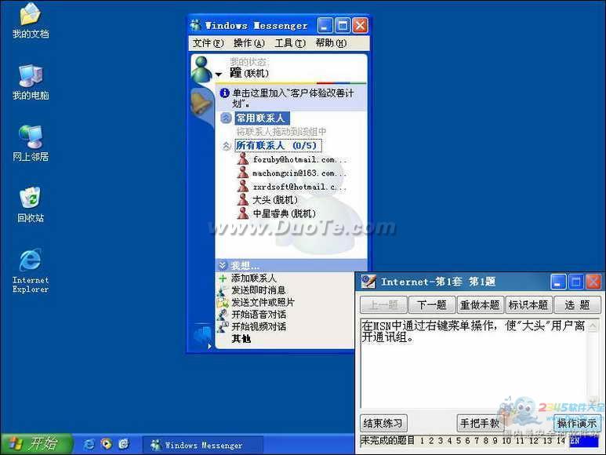Viewport: 606px width, 455px height.
Task: Click 添加联系人 add contact link
Action: (253, 278)
